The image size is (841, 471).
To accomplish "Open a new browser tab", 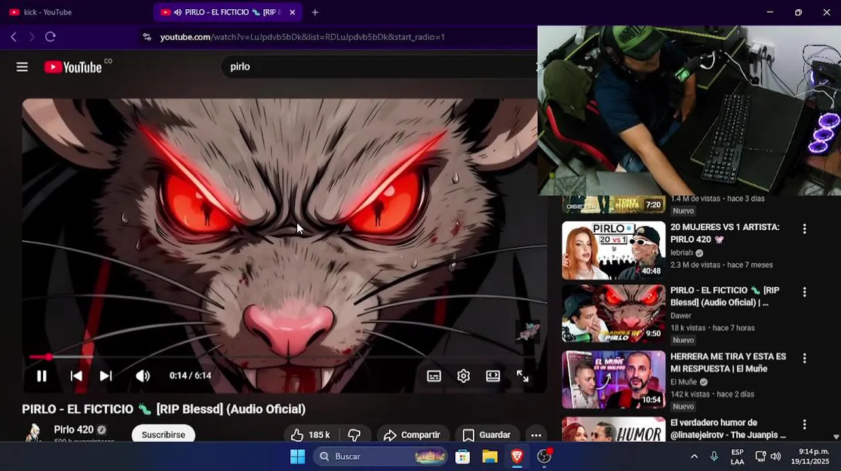I will tap(315, 12).
